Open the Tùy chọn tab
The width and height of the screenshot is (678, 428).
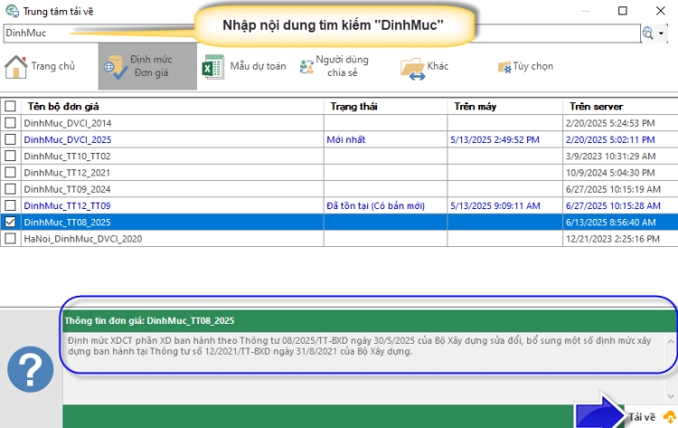point(532,66)
